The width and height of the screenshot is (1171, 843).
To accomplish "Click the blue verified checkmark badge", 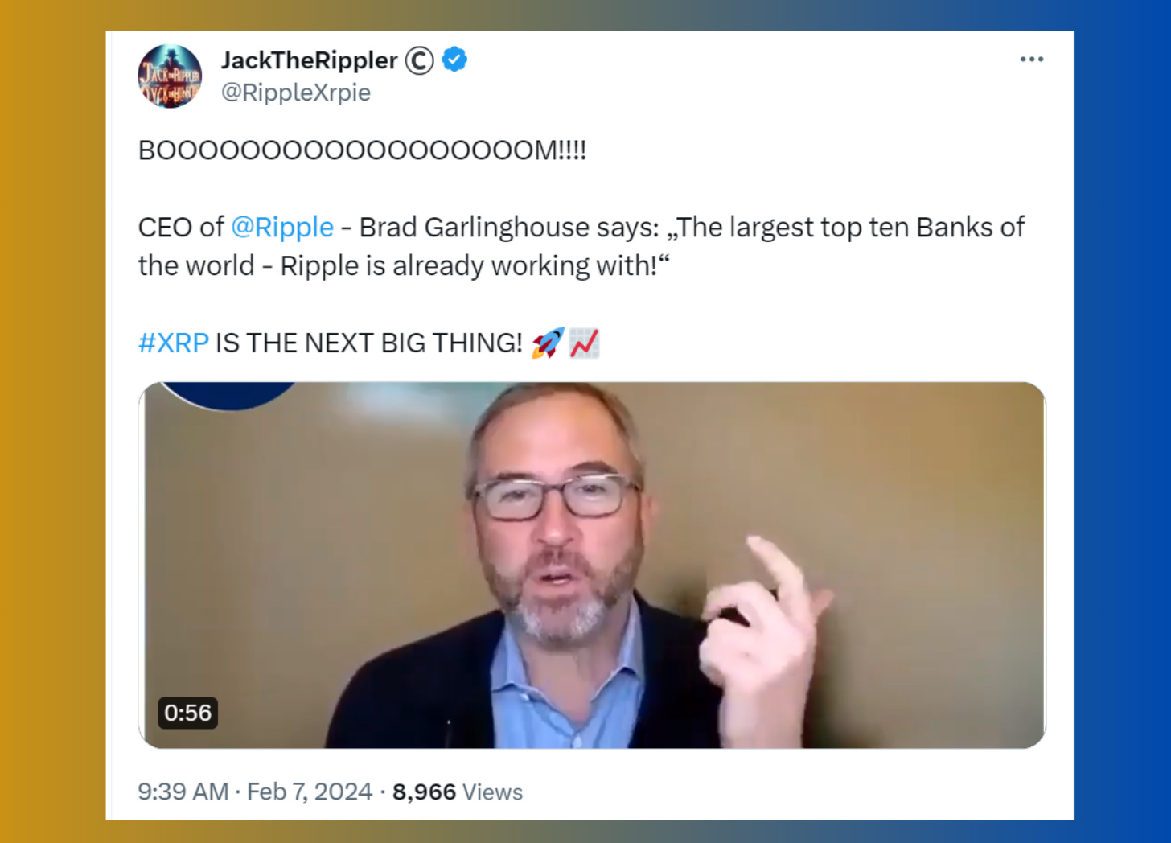I will [454, 60].
